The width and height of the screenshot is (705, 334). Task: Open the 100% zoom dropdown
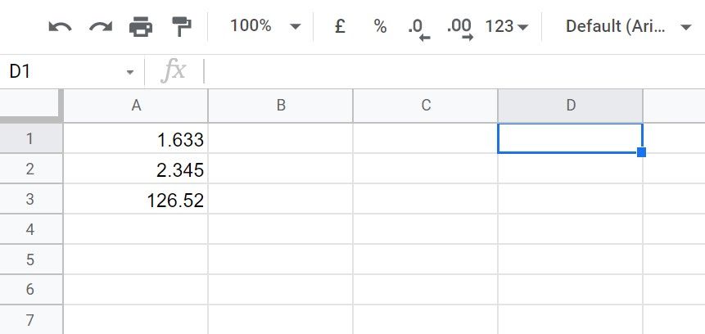click(265, 26)
